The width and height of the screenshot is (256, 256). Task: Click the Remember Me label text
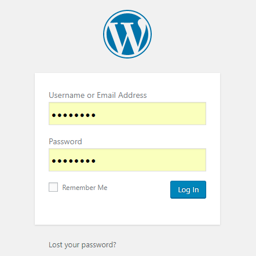[85, 188]
